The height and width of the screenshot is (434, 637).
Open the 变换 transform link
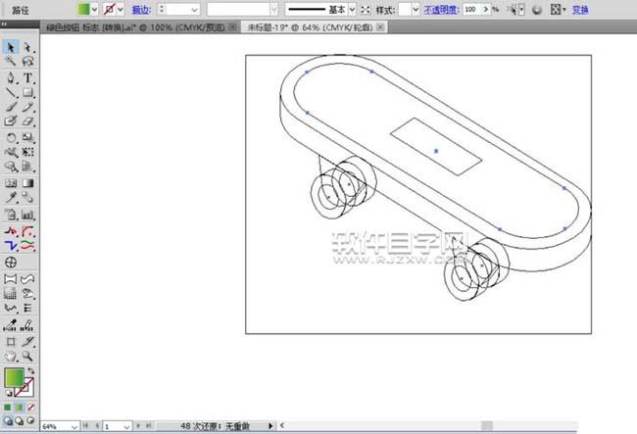580,10
